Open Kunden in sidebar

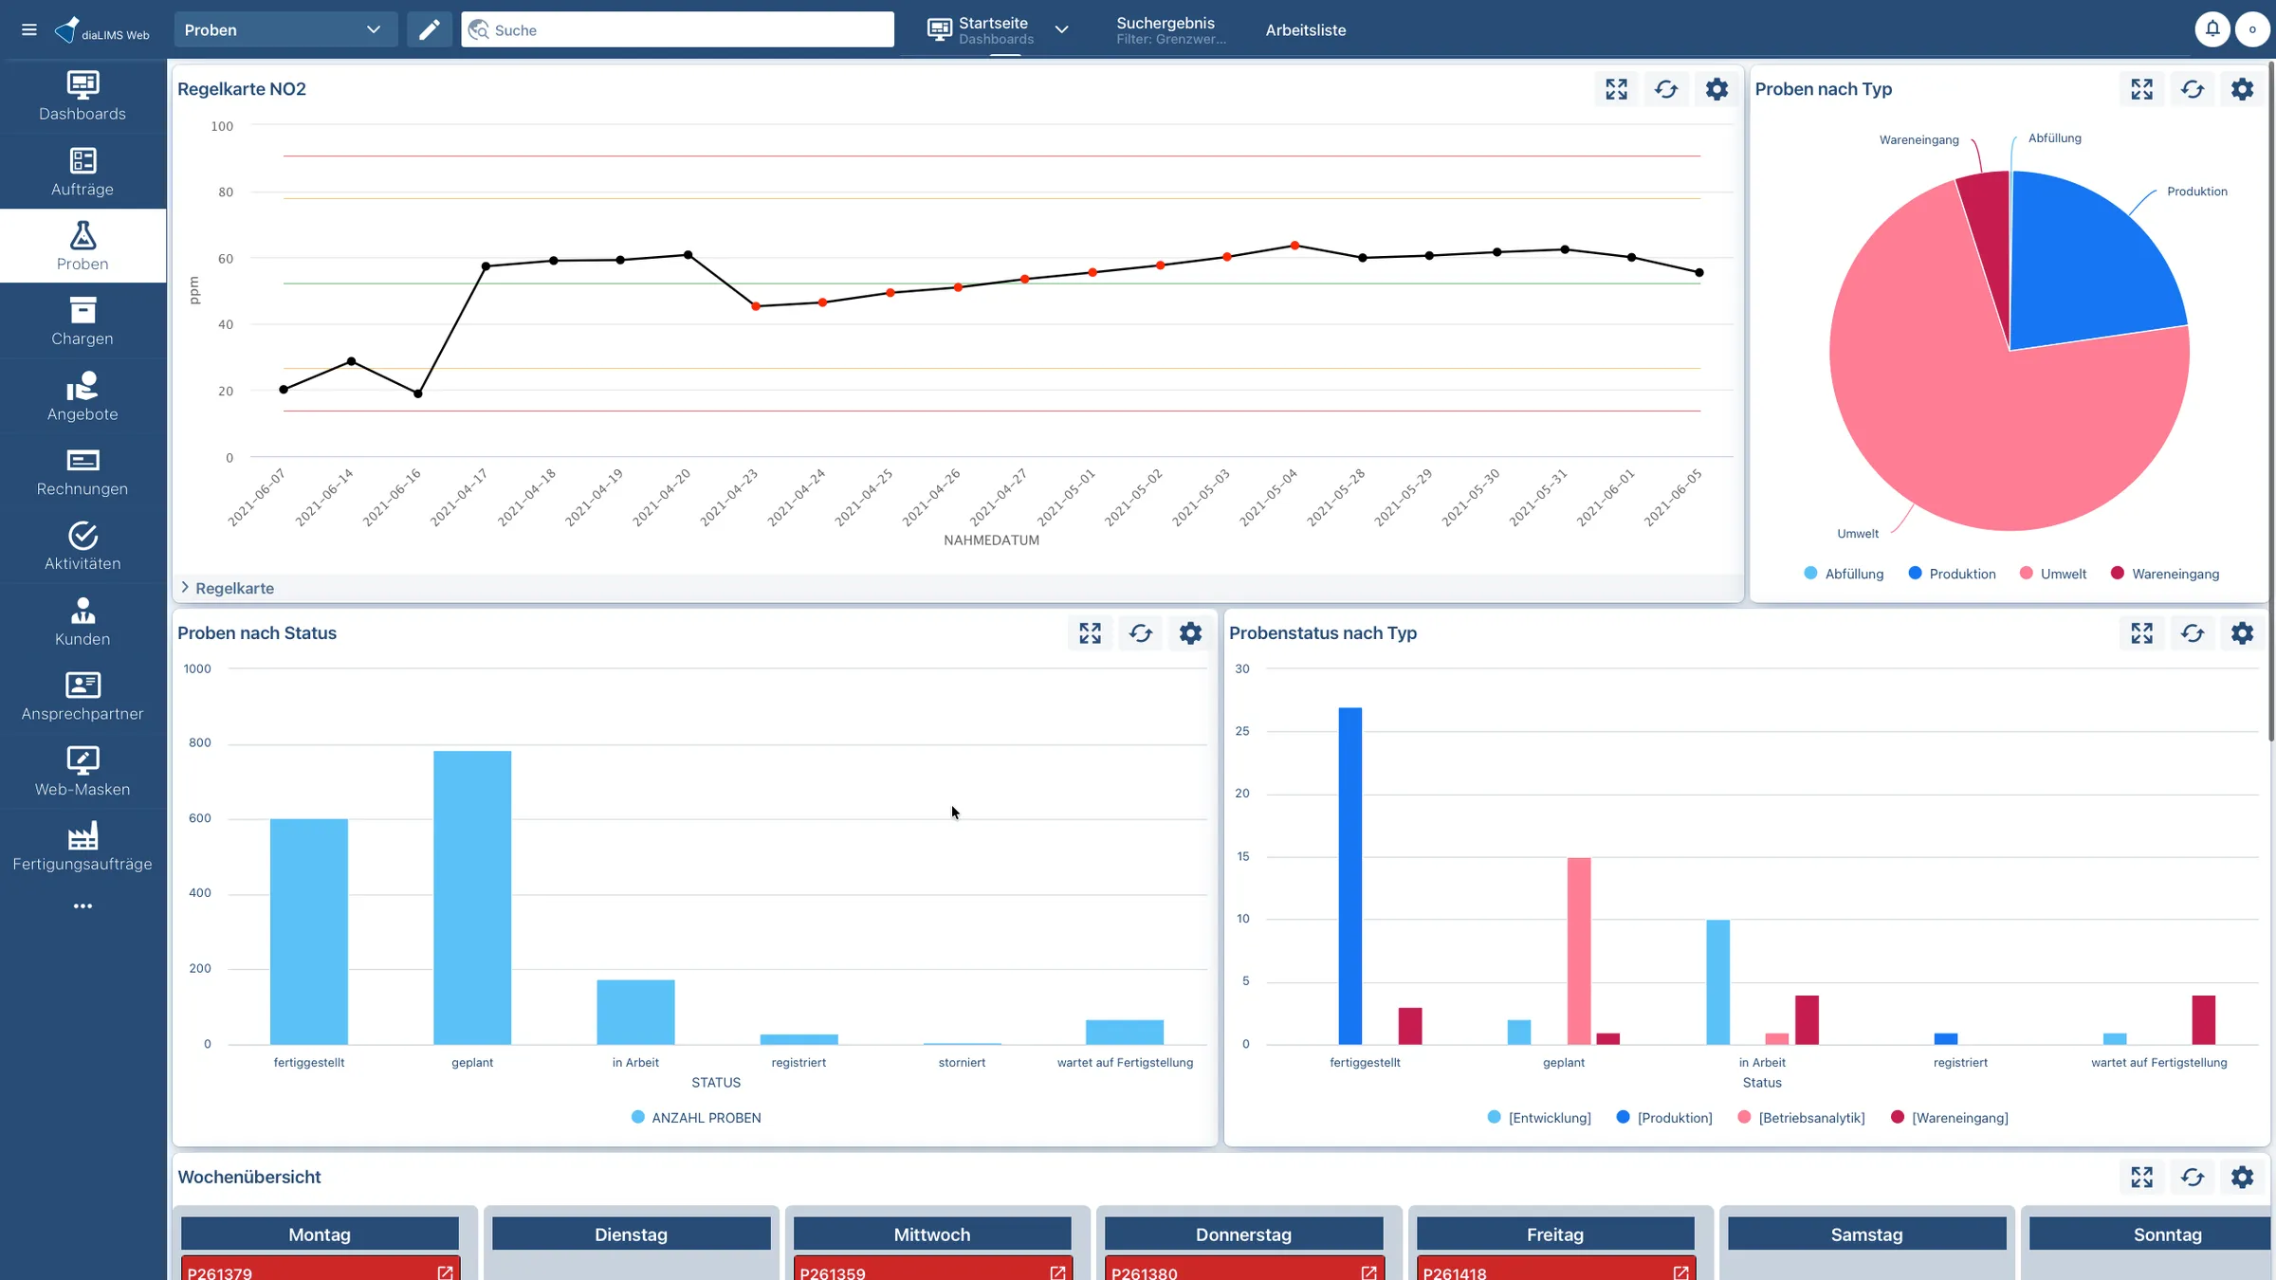click(x=83, y=622)
